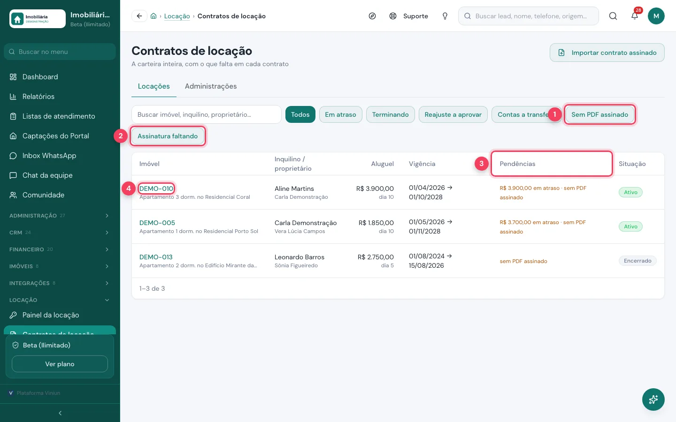The height and width of the screenshot is (422, 676).
Task: Open Comunidade in sidebar
Action: 60,195
